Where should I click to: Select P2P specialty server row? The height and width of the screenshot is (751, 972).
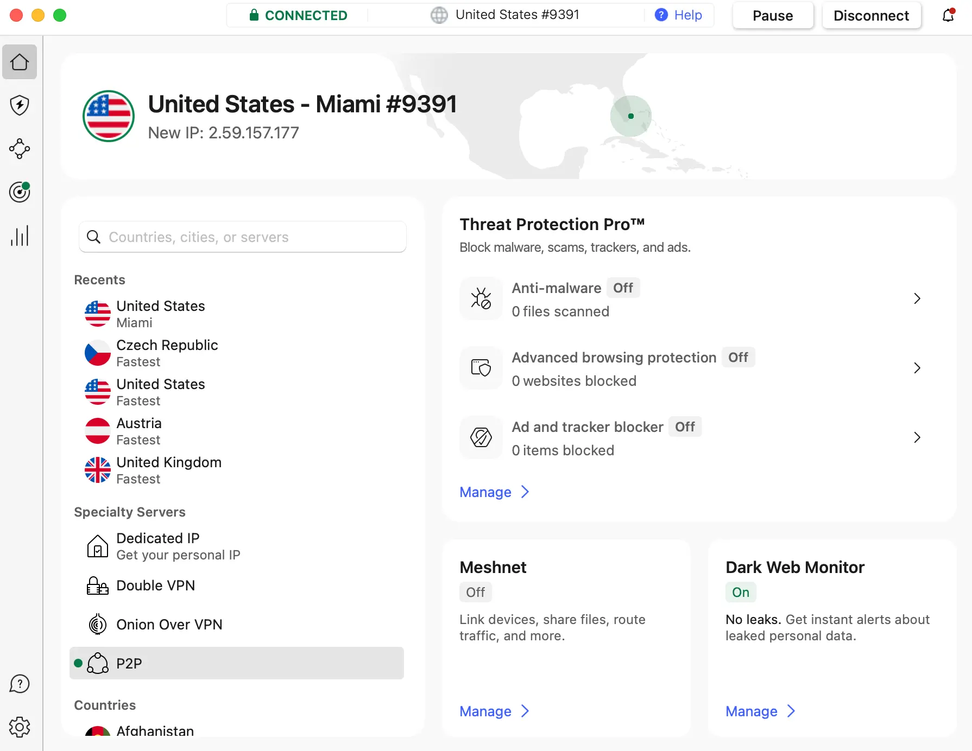pyautogui.click(x=237, y=663)
